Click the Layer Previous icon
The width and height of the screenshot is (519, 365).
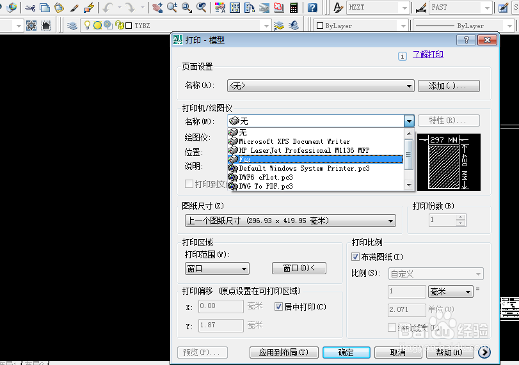pos(294,26)
